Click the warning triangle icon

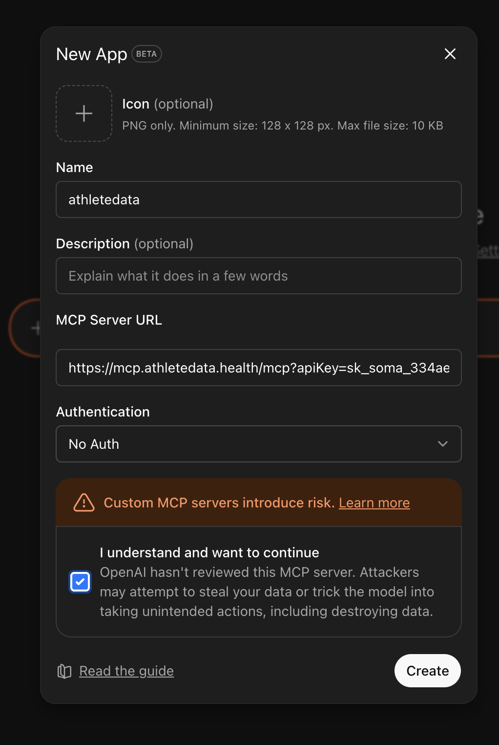point(84,503)
